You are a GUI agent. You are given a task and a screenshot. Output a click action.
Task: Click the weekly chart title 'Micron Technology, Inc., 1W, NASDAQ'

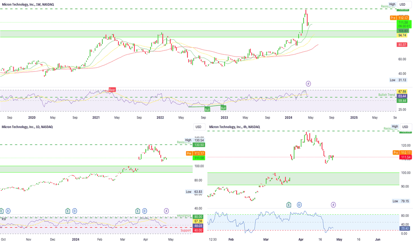(x=28, y=4)
